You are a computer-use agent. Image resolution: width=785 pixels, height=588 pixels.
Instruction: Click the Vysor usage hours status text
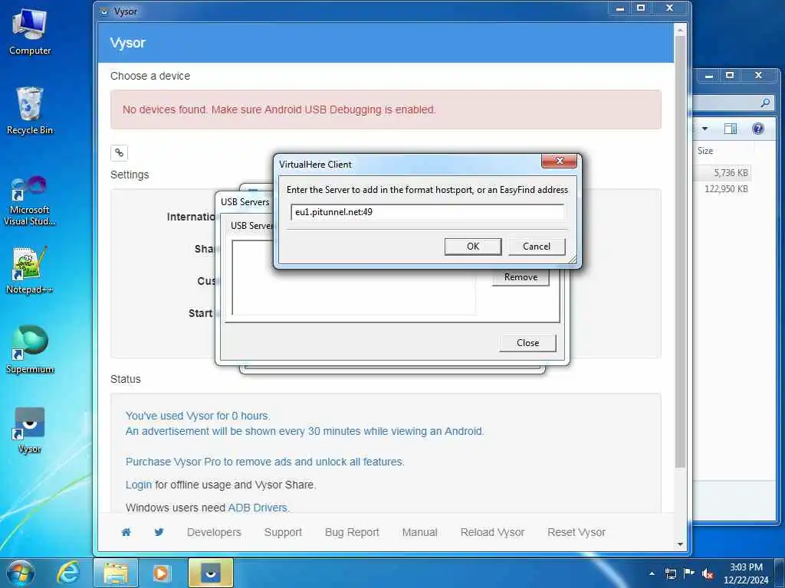tap(198, 416)
